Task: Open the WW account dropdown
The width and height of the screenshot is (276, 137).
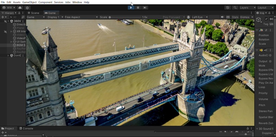Action: click(x=9, y=8)
